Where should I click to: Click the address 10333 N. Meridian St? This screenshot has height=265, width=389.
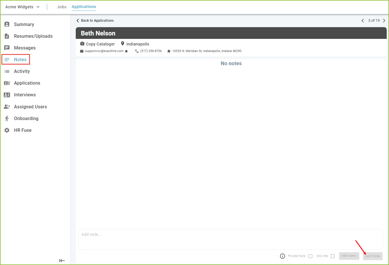207,51
